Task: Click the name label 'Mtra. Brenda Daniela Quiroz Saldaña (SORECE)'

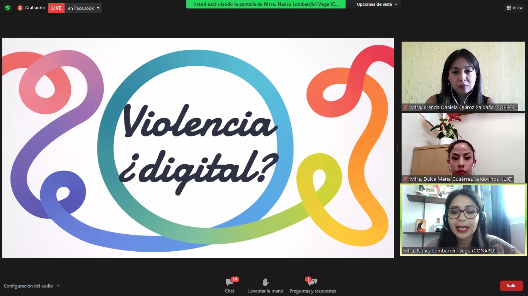Action: (x=463, y=108)
